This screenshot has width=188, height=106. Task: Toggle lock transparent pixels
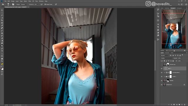pos(164,61)
